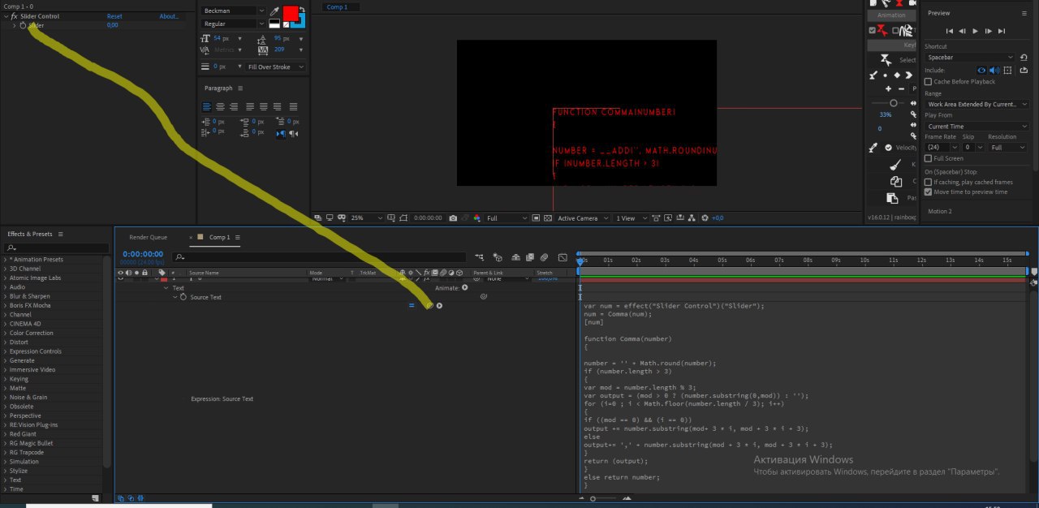Expand the Expression Controls category
1039x508 pixels.
(5, 351)
